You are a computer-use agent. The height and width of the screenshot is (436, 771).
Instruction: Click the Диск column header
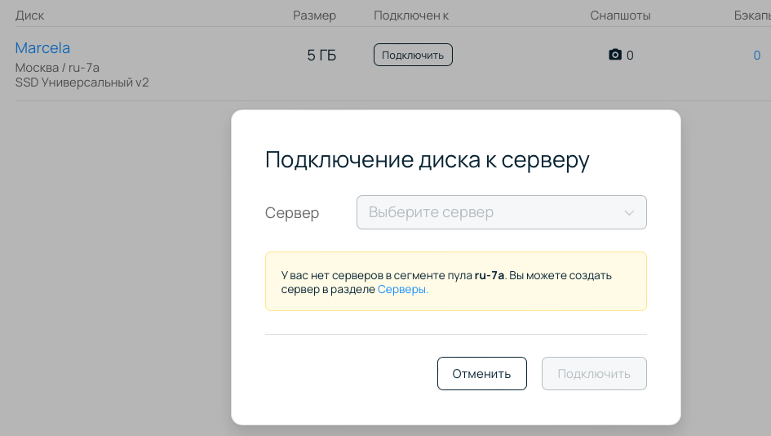click(29, 16)
